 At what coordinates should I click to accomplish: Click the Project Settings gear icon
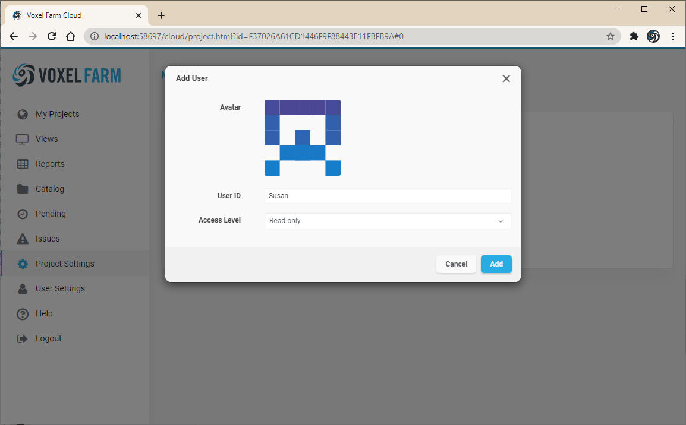23,264
